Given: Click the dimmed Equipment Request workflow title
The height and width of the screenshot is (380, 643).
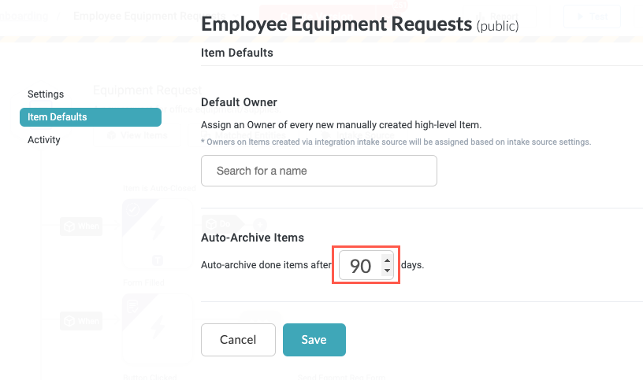Looking at the screenshot, I should pyautogui.click(x=147, y=90).
